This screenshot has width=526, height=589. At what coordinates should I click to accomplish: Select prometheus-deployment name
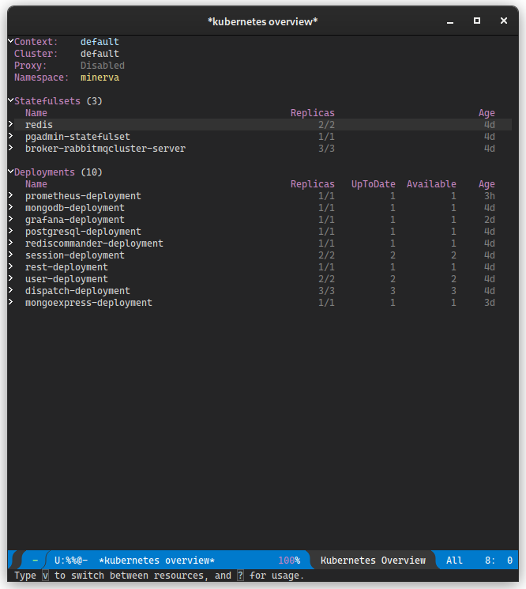(83, 196)
